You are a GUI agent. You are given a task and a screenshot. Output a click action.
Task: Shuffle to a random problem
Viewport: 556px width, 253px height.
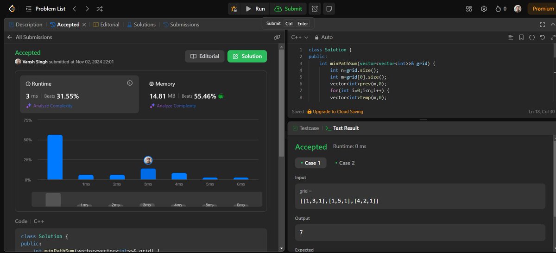(x=100, y=8)
